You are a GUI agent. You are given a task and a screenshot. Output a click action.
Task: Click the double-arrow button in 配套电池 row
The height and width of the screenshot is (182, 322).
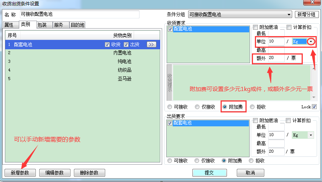click(x=151, y=44)
